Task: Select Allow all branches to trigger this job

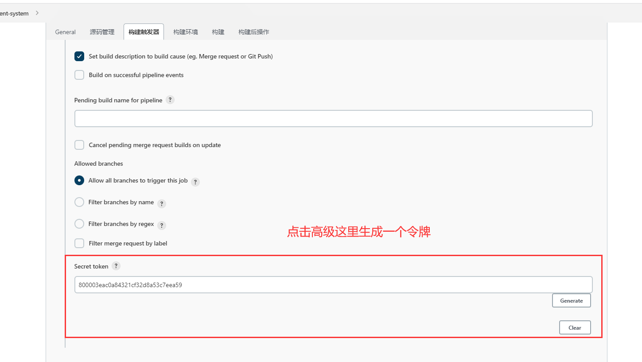Action: (x=79, y=180)
